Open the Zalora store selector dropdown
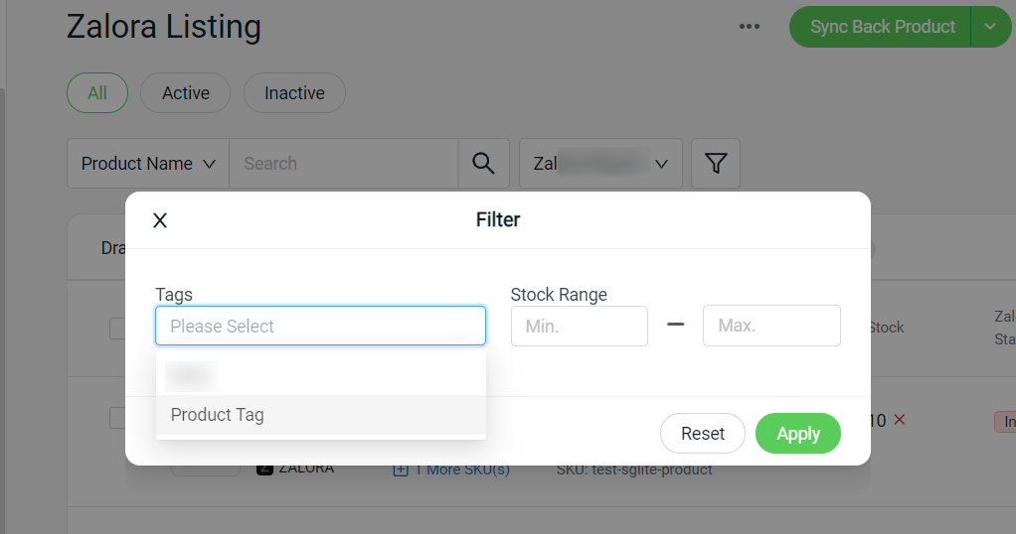Image resolution: width=1016 pixels, height=534 pixels. click(x=600, y=164)
